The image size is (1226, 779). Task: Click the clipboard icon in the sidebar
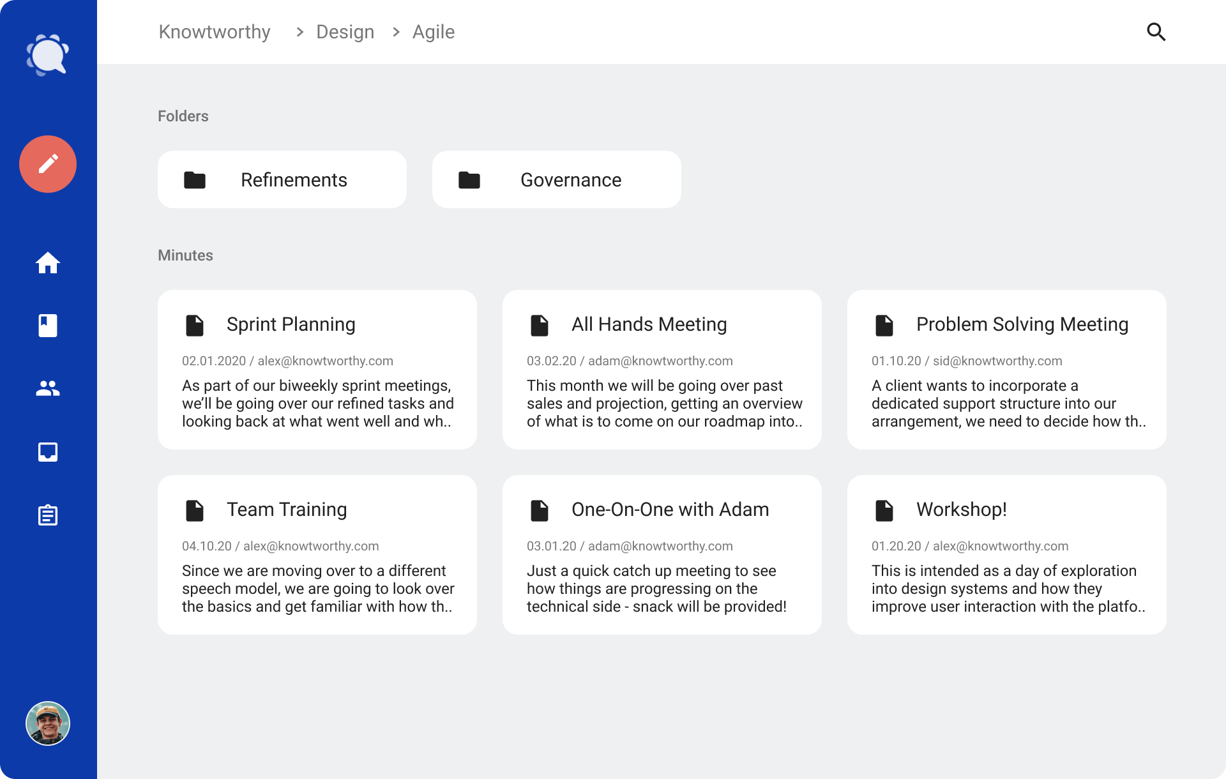click(x=48, y=515)
